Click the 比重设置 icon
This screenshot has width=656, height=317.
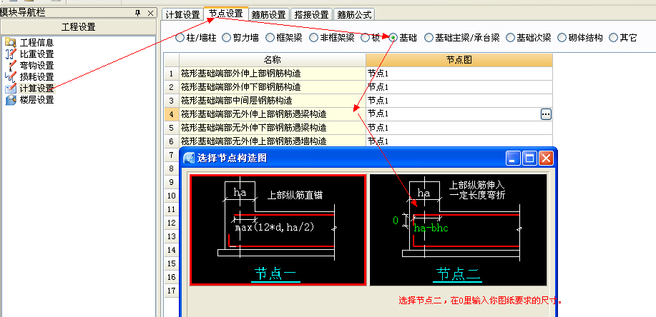point(11,54)
